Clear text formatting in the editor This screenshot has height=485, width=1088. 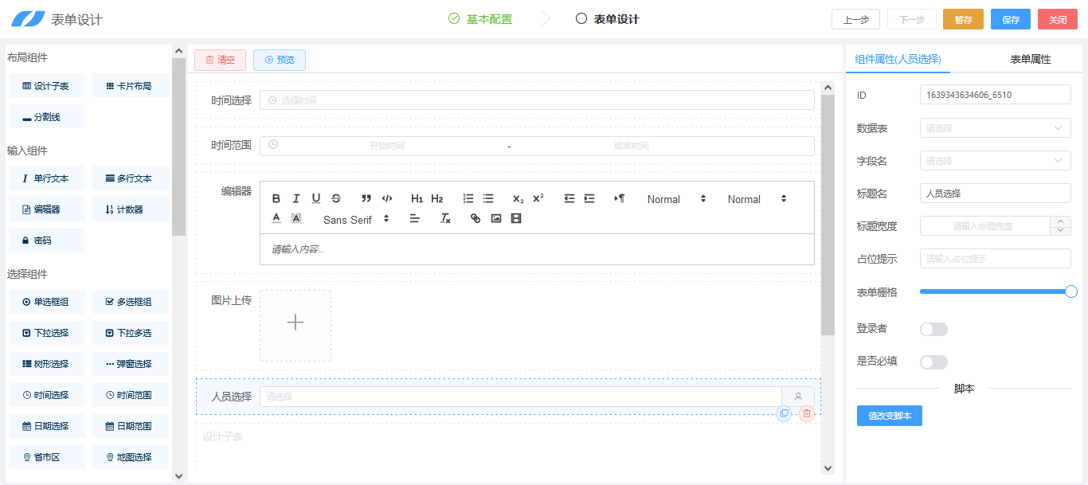(446, 218)
